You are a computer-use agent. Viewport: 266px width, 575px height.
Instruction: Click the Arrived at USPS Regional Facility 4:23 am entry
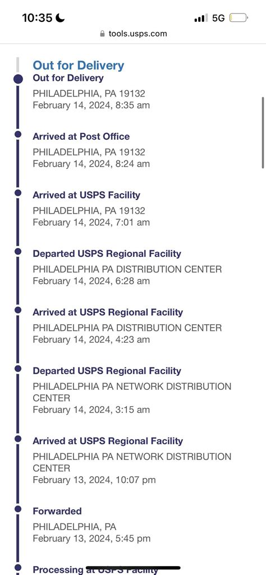pos(127,325)
